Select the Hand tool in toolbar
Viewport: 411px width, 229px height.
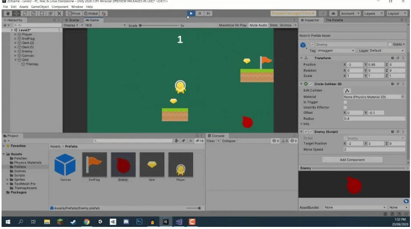[x=7, y=13]
